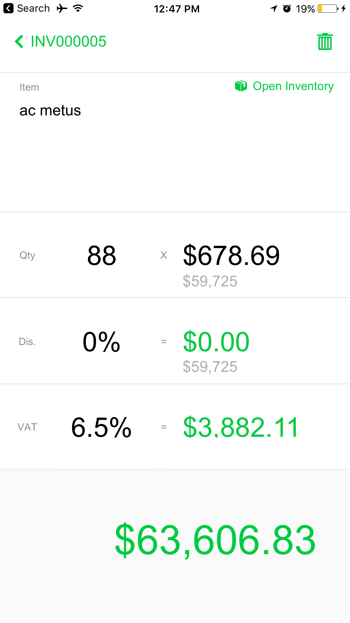Tap the trash icon to delete item
350x623 pixels.
[x=325, y=41]
